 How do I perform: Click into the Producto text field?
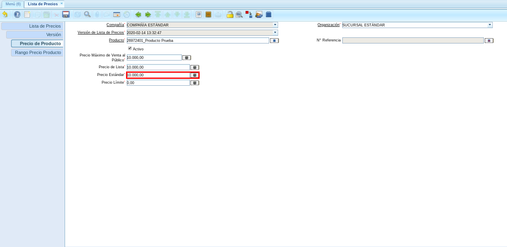[198, 41]
